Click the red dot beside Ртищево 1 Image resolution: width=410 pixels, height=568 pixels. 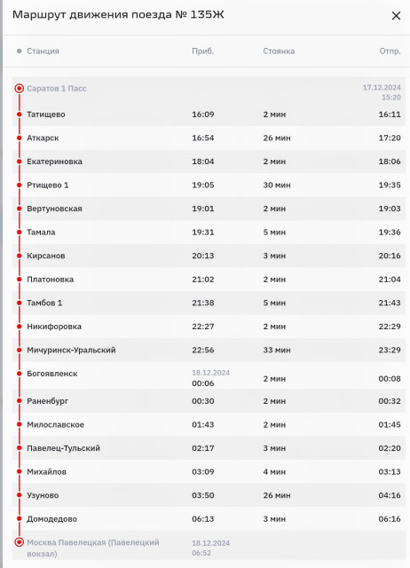point(20,185)
